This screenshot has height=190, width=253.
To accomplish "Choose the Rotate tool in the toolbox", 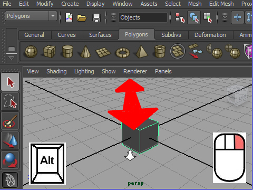I will [10, 160].
